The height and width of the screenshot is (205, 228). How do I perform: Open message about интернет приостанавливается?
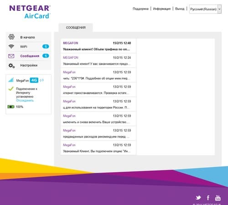[x=98, y=90]
